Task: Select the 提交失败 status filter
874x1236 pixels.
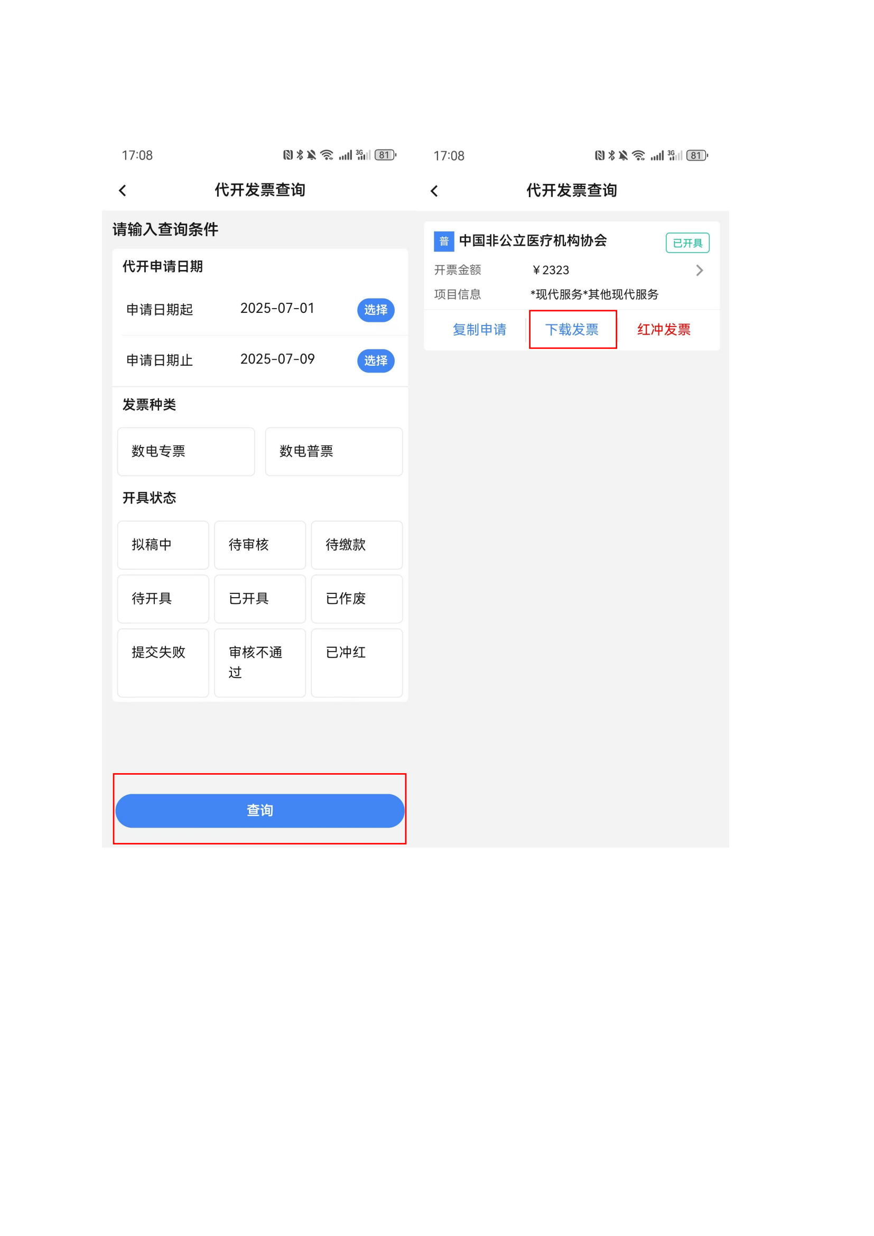Action: (163, 662)
